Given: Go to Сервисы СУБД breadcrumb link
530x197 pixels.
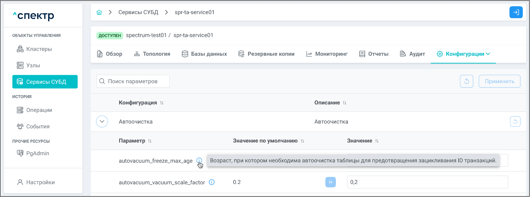Looking at the screenshot, I should pyautogui.click(x=138, y=12).
